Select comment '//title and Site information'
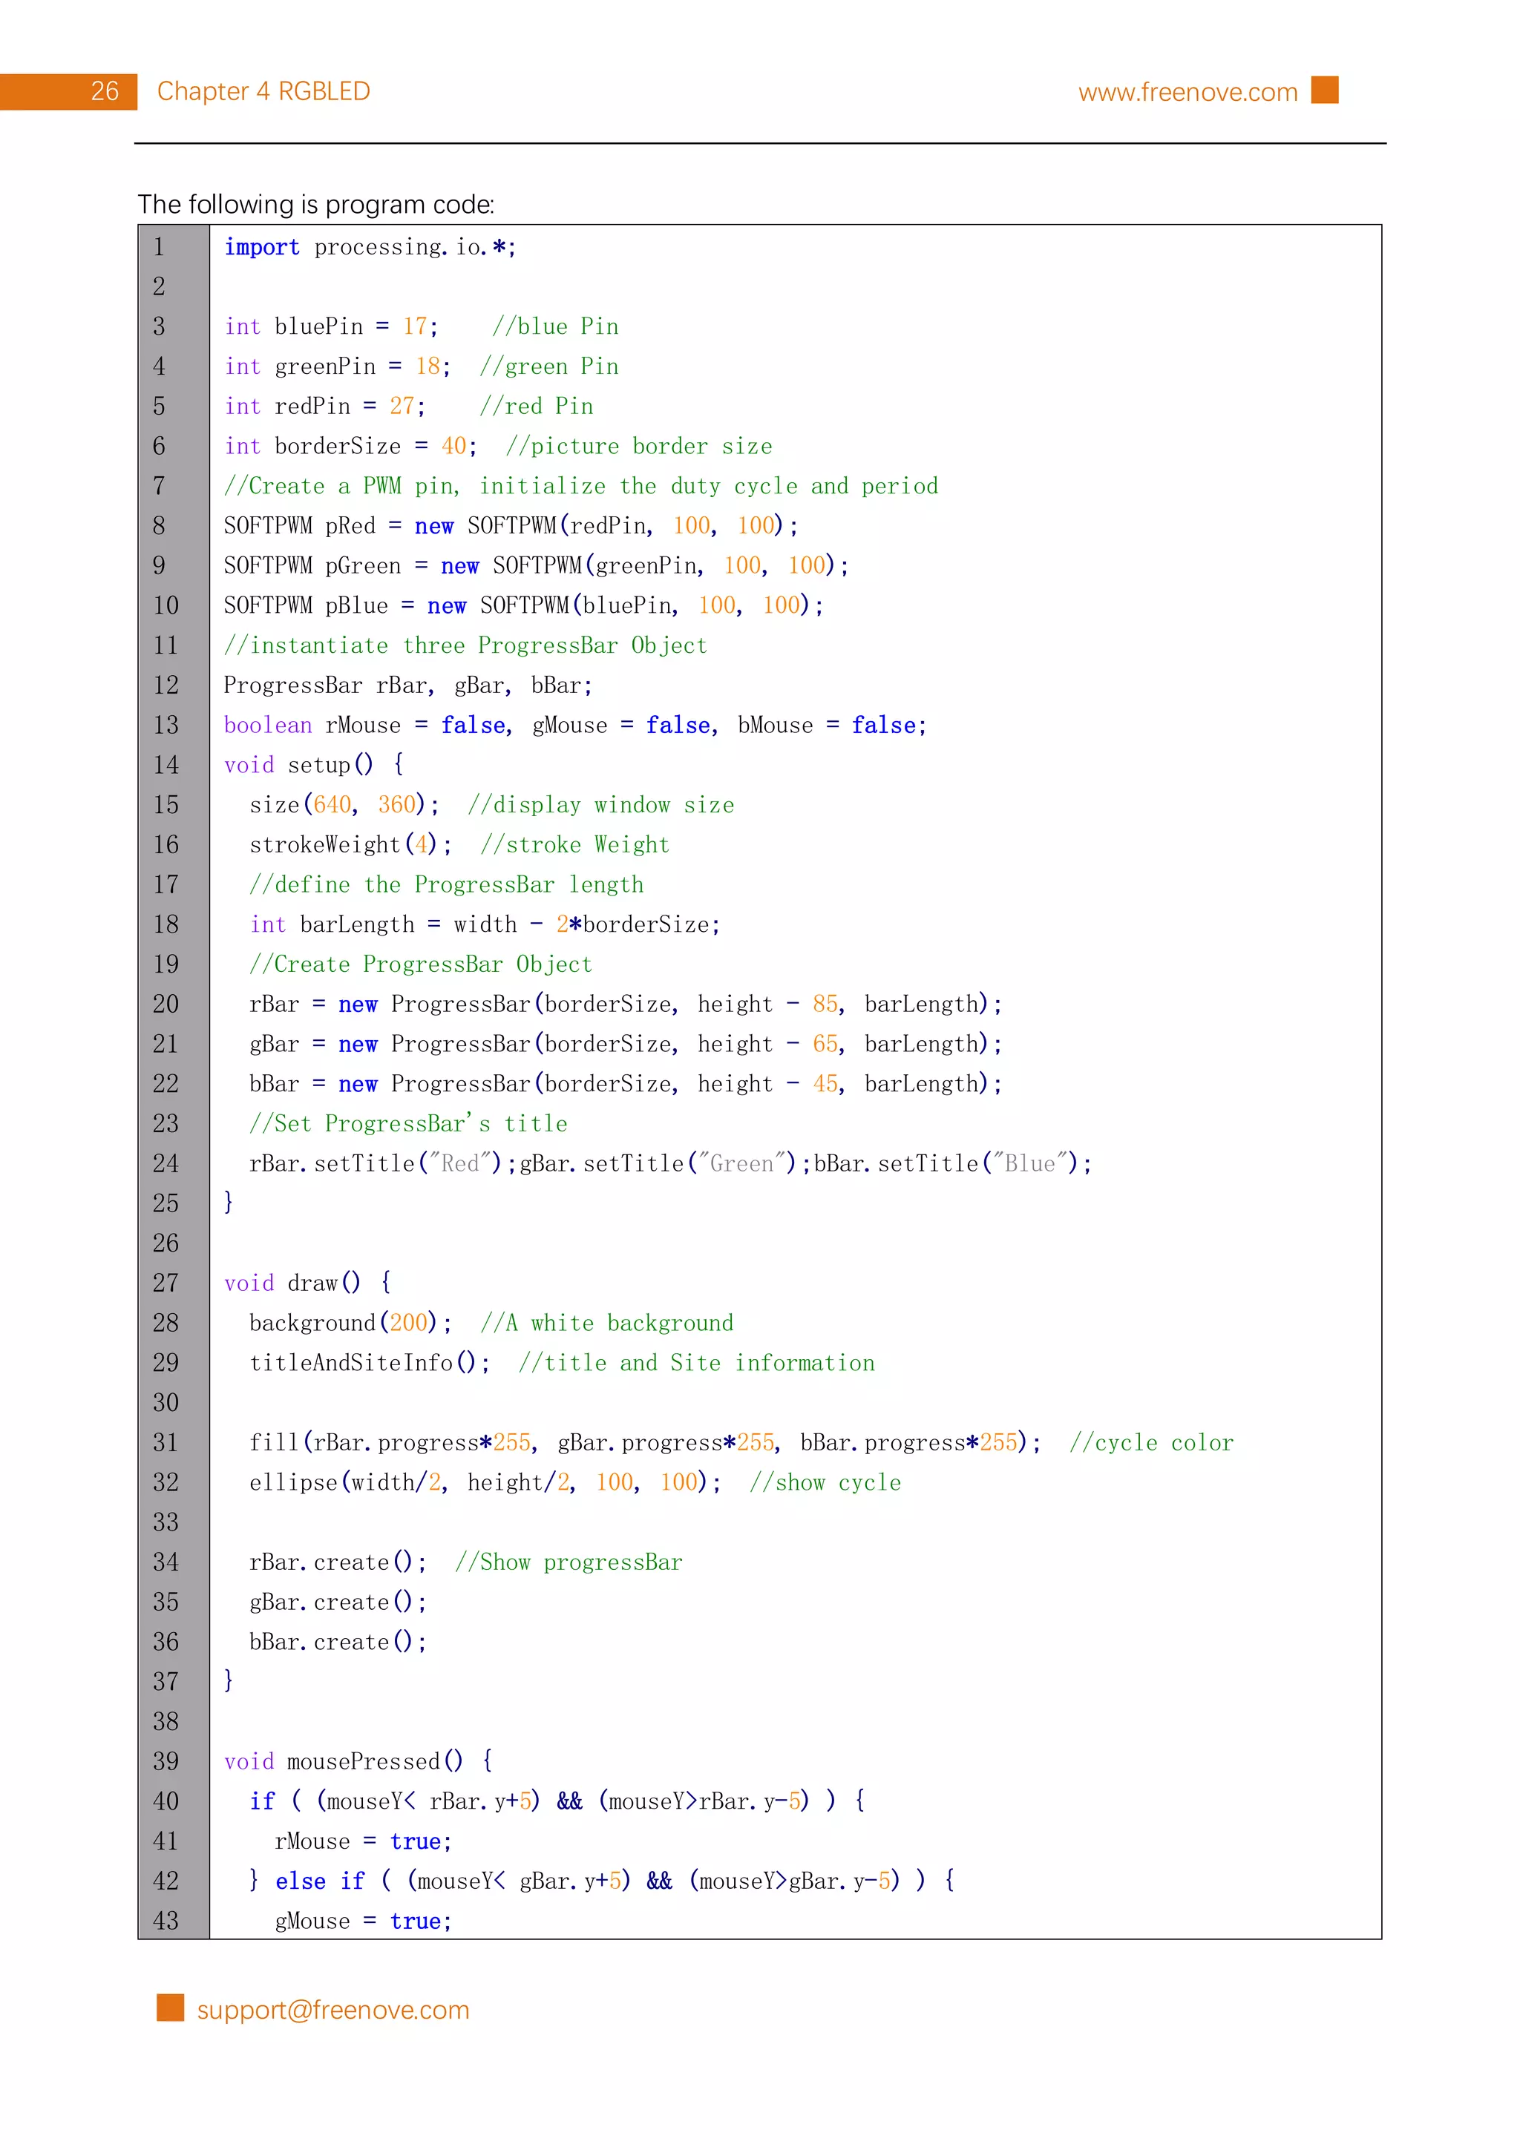The image size is (1520, 2150). click(697, 1362)
